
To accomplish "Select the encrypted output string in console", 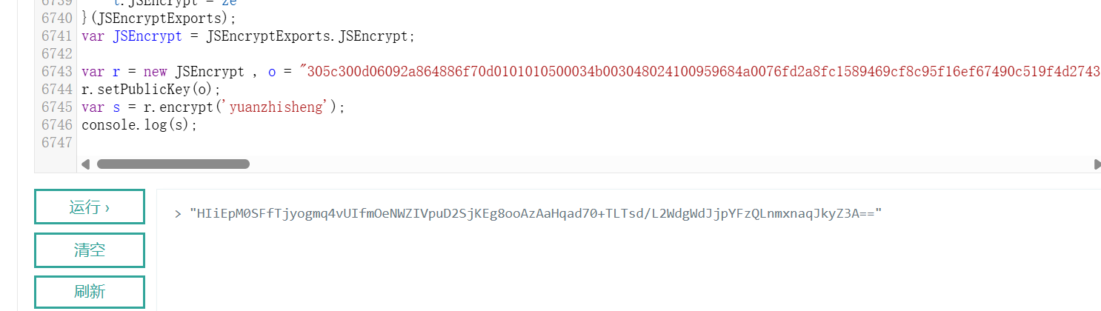I will 536,214.
